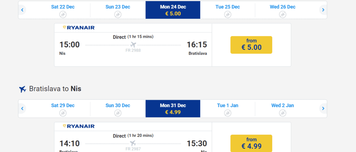Screen dimensions: 356x152
Task: Click no-flight icon under Tue 25 Dec
Action: (228, 15)
